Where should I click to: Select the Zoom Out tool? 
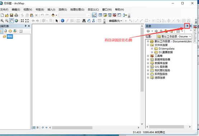click(x=6, y=21)
